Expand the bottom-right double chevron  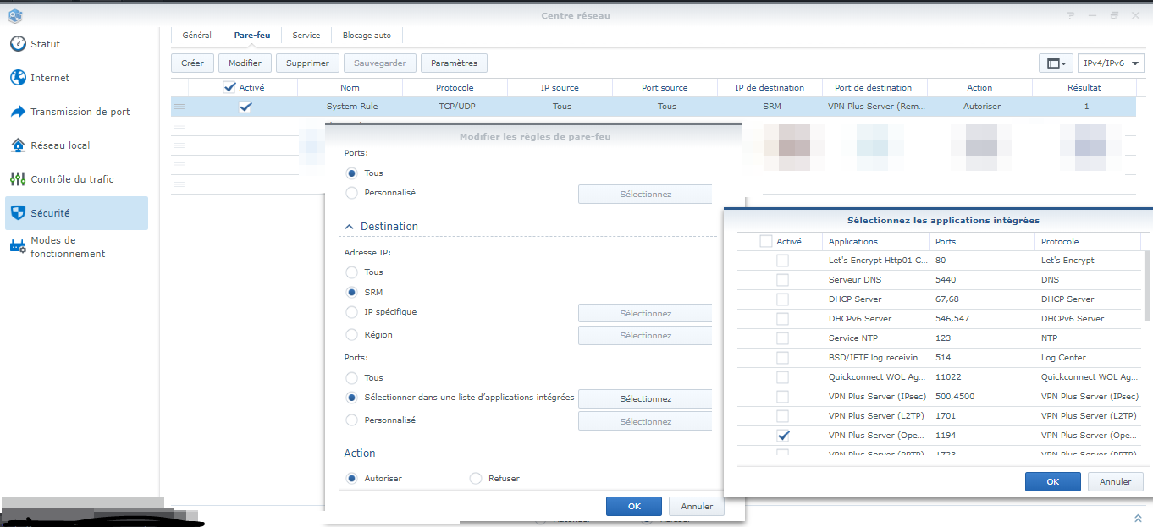point(1138,518)
